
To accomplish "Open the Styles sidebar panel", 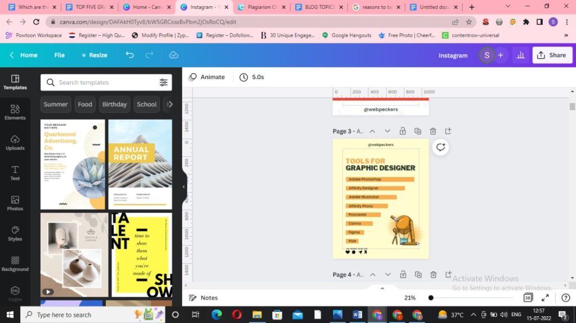I will pyautogui.click(x=15, y=234).
